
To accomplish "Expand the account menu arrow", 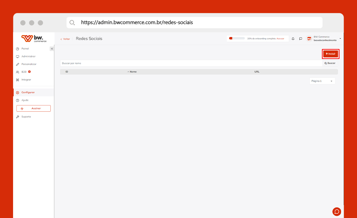I will point(340,39).
